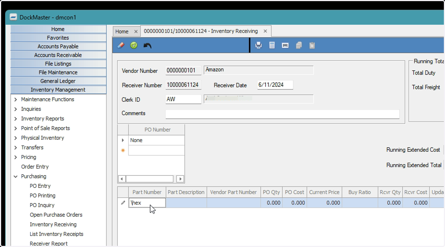This screenshot has height=247, width=445.
Task: Open PO Entry under Purchasing
Action: pyautogui.click(x=40, y=186)
